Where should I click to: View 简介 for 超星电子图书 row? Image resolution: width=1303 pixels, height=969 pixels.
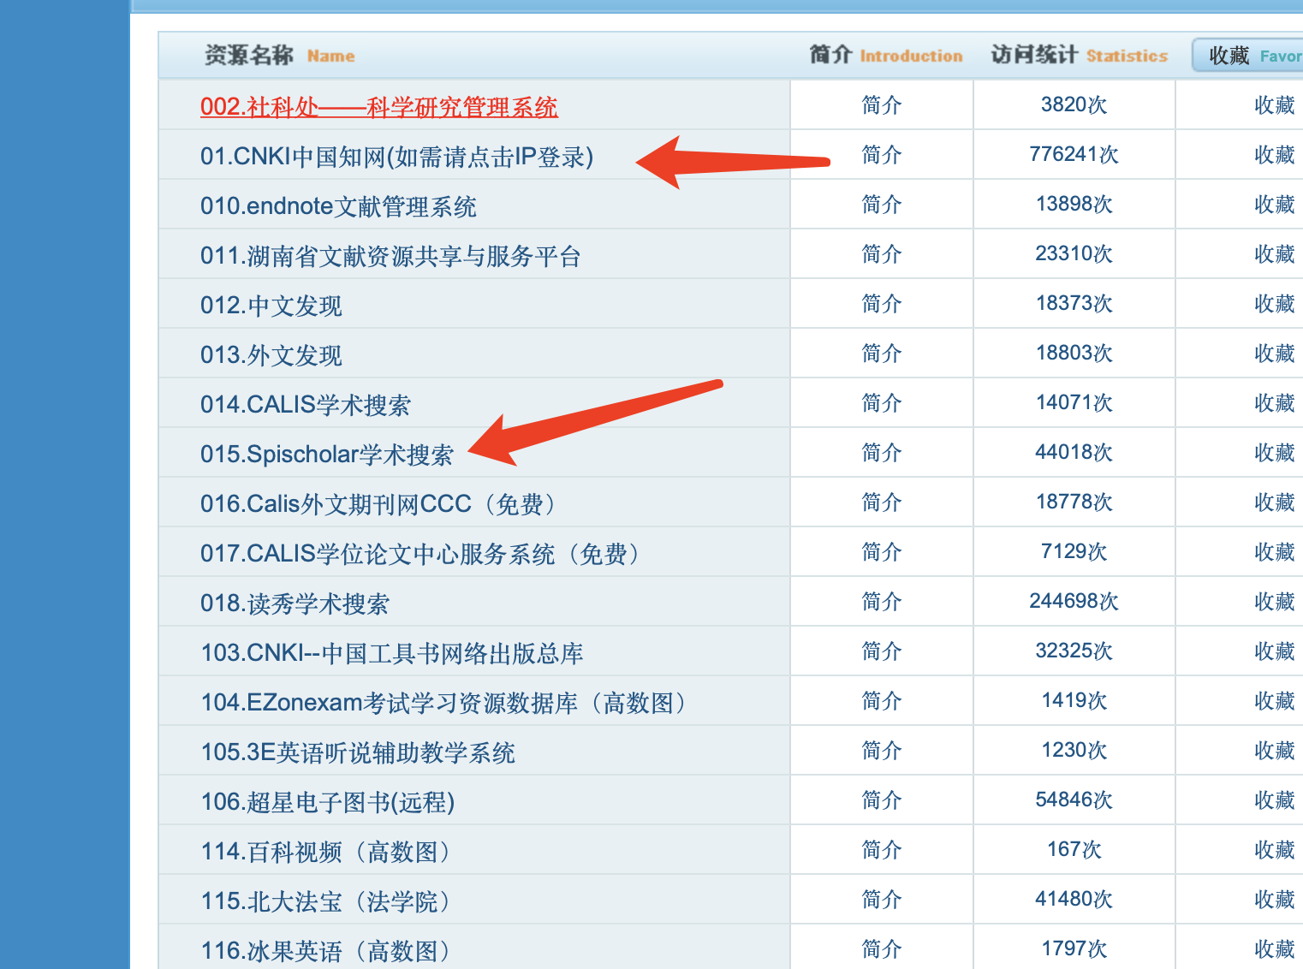point(882,800)
